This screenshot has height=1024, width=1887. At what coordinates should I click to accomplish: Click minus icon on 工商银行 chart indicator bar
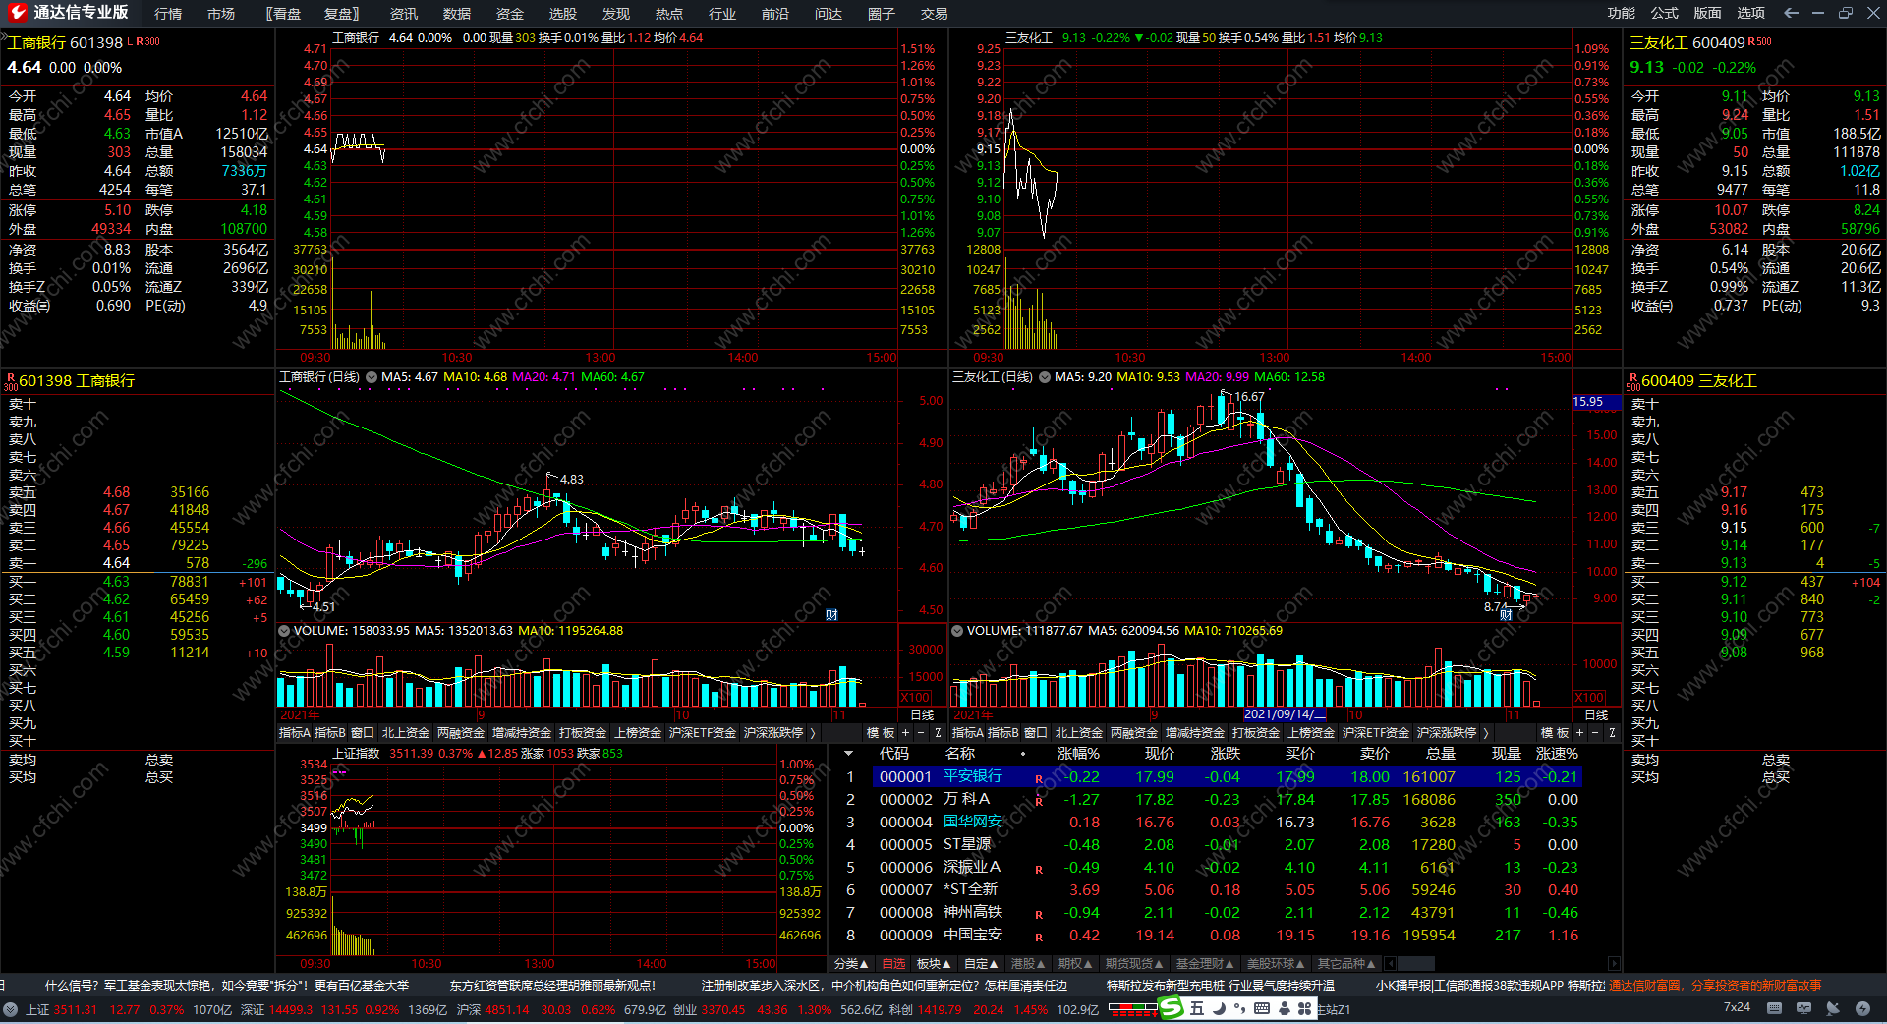pos(921,733)
